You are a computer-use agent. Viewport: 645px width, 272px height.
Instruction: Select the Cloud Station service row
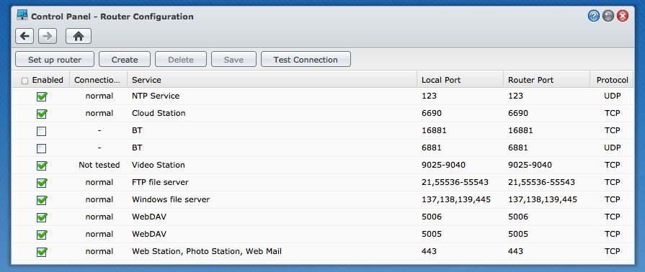click(x=323, y=114)
